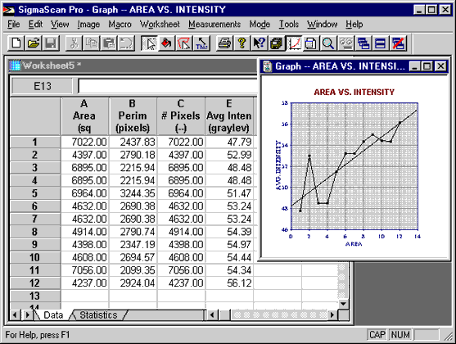Click the horizontal scrollbar left arrow
This screenshot has width=456, height=344.
click(212, 315)
